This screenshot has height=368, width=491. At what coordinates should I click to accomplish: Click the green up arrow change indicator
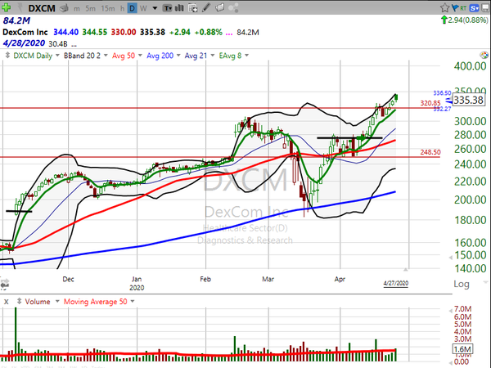(x=444, y=20)
